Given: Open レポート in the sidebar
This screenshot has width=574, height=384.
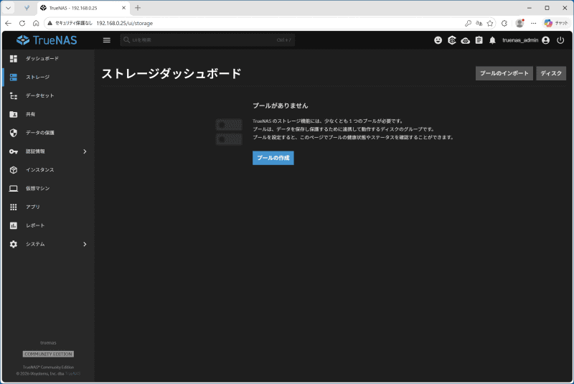Looking at the screenshot, I should point(48,225).
